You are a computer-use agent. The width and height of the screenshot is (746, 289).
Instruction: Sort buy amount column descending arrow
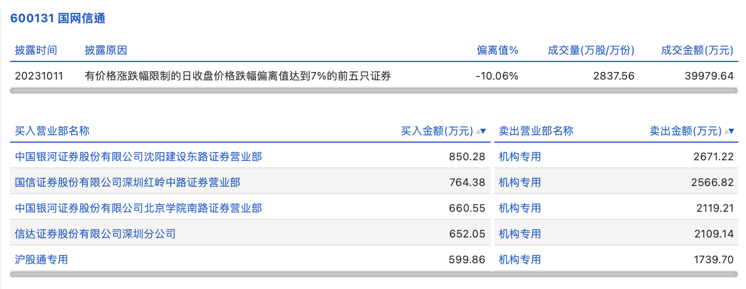click(484, 131)
